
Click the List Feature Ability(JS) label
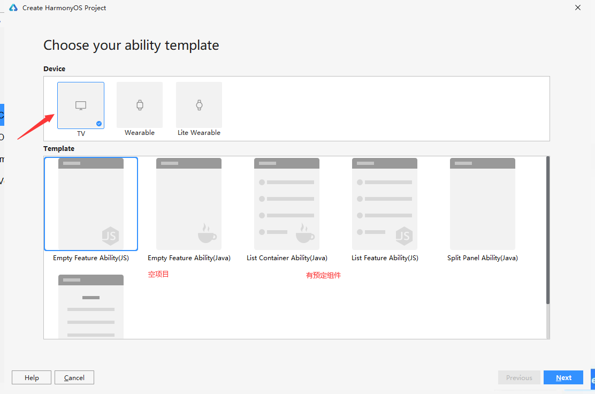pyautogui.click(x=385, y=258)
